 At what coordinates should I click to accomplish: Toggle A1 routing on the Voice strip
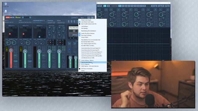coord(64,47)
